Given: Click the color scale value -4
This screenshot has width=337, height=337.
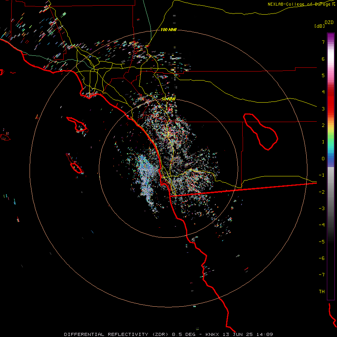Looking at the screenshot, I should pyautogui.click(x=322, y=225).
